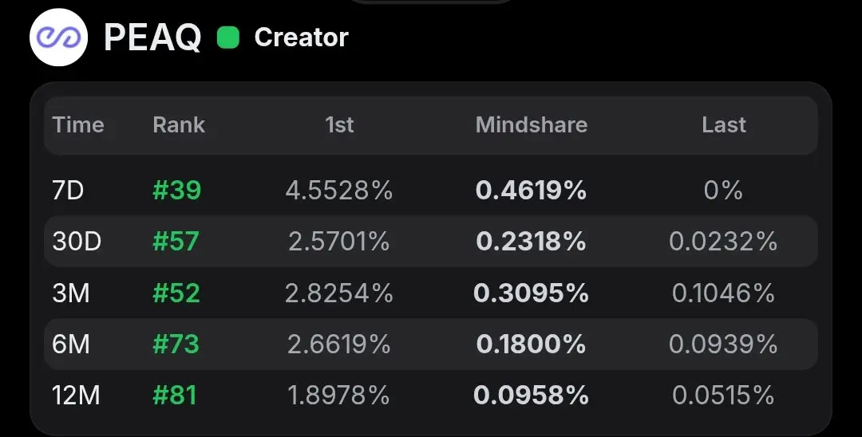862x437 pixels.
Task: Sort by the Time column header
Action: coord(78,124)
